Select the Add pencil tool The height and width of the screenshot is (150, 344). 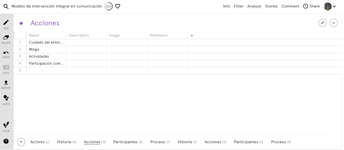[x=6, y=23]
